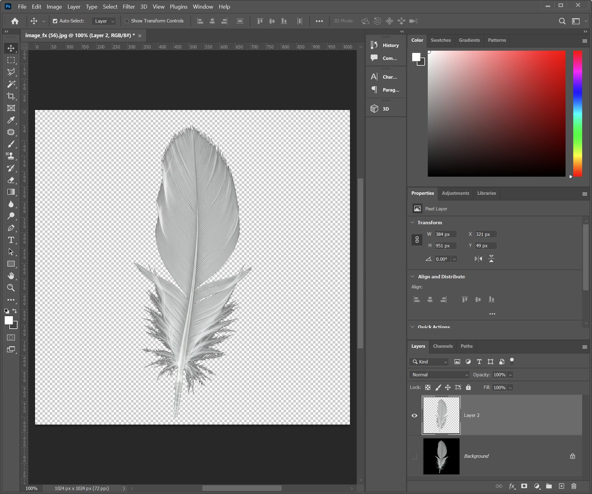
Task: Select the Gradient tool
Action: point(11,192)
